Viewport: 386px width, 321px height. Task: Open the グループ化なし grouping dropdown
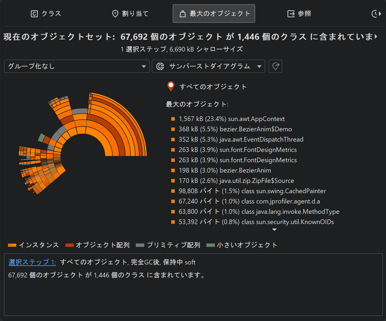click(x=77, y=66)
